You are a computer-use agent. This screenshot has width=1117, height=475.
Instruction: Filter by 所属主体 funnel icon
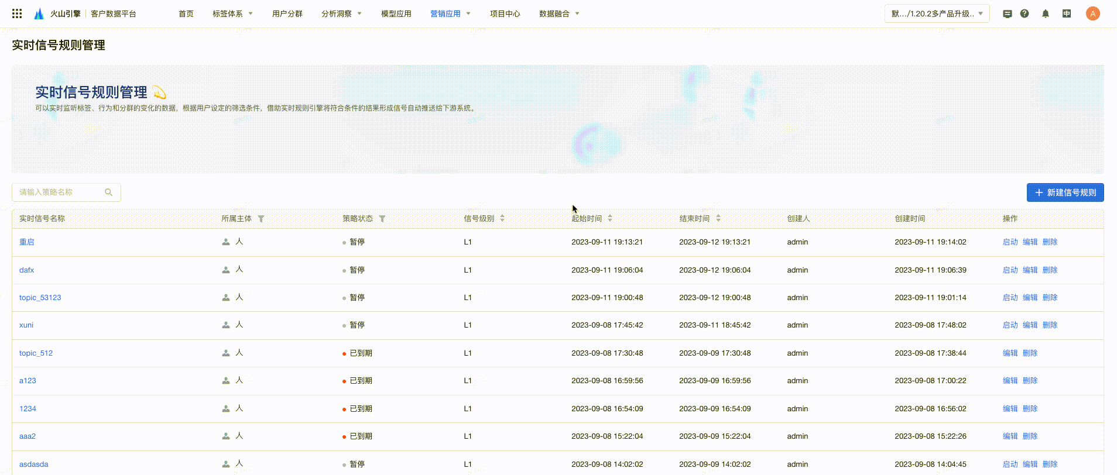coord(261,219)
